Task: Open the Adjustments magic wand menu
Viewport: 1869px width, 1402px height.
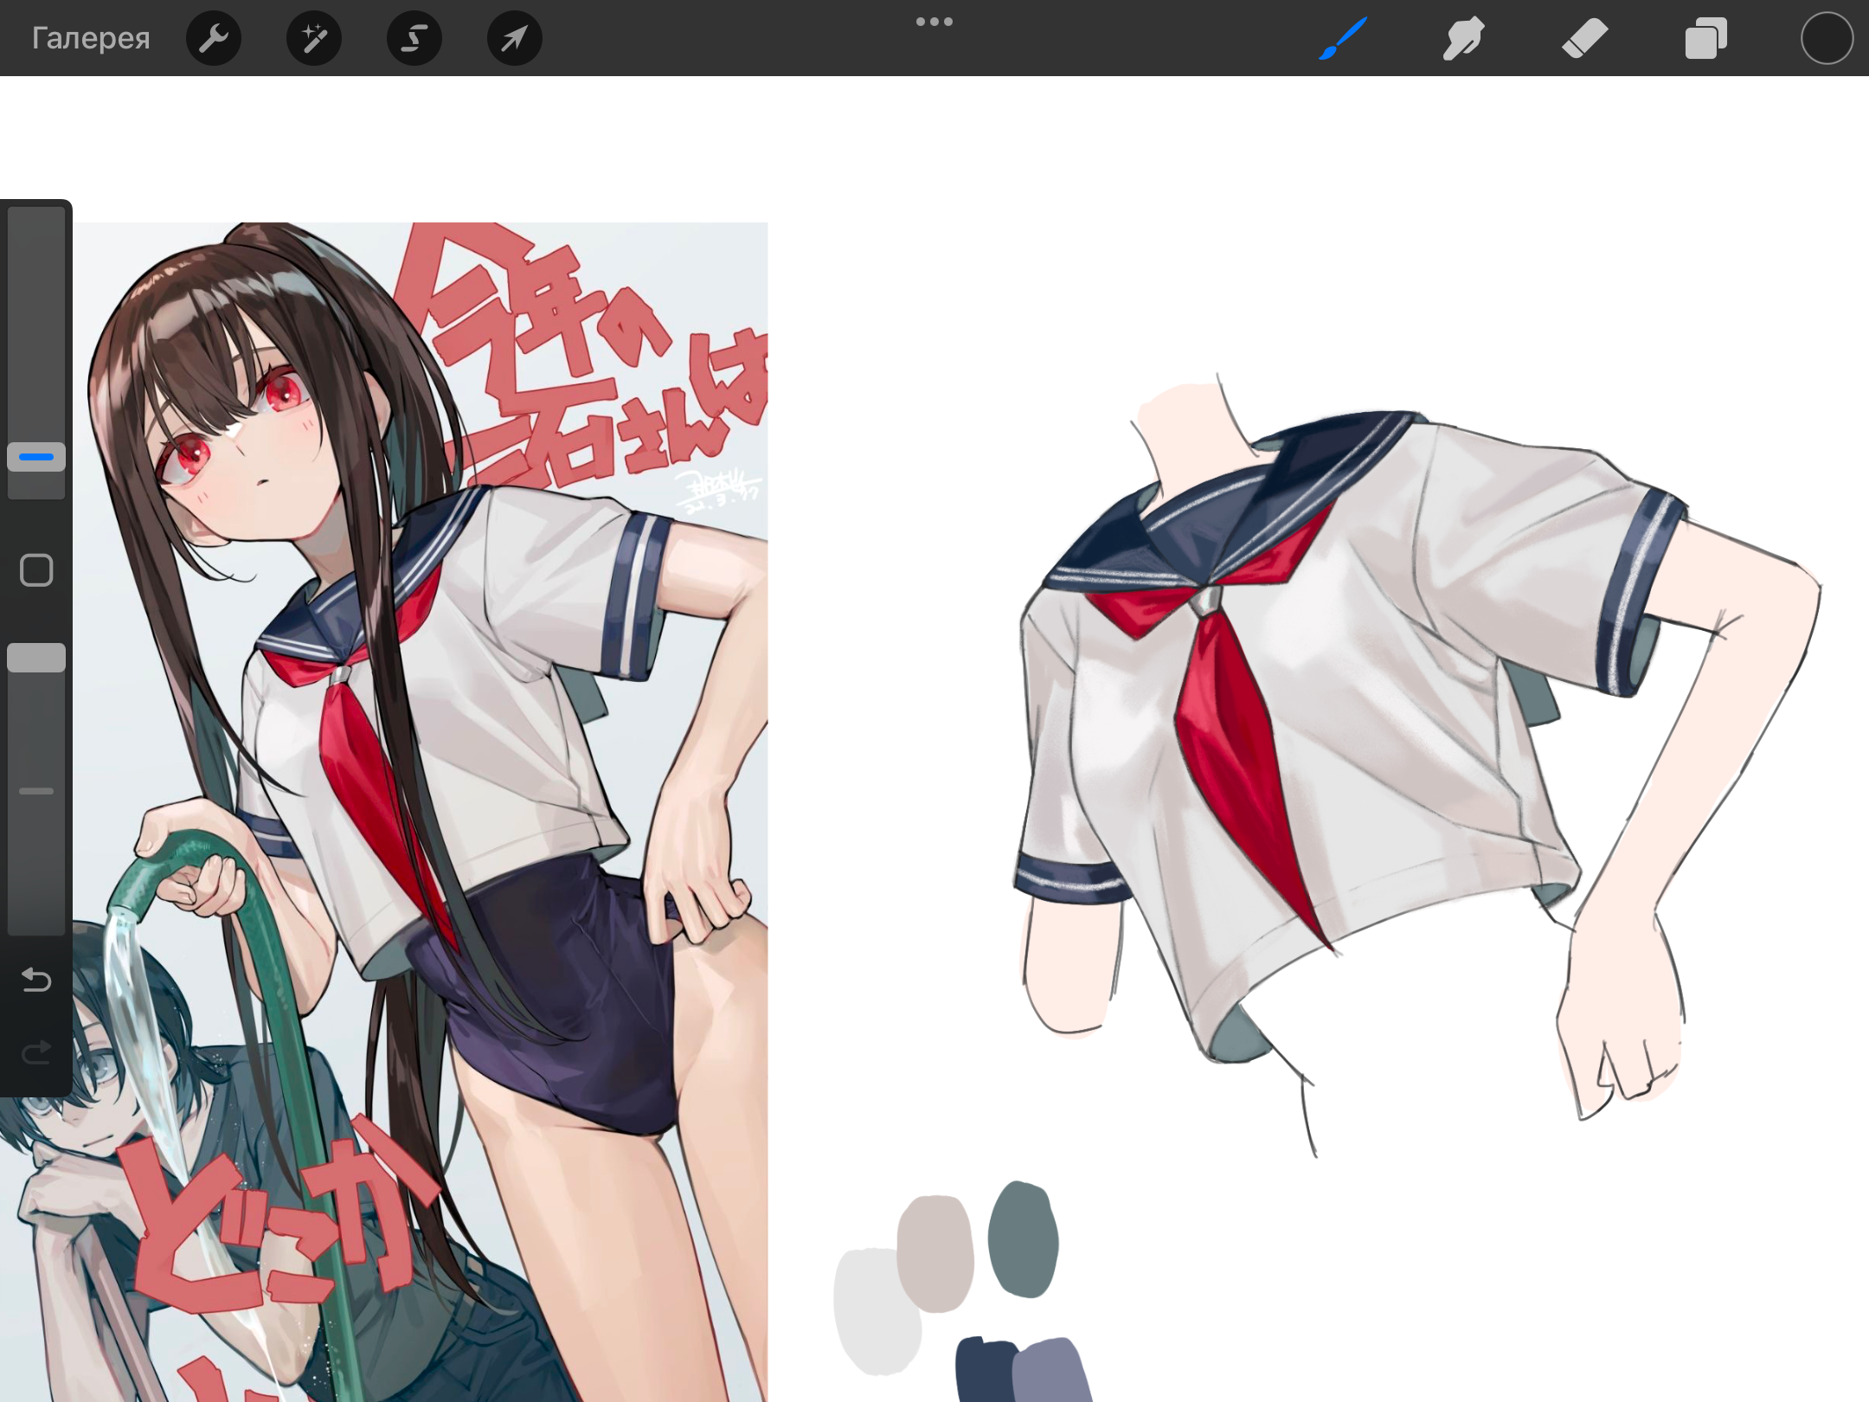Action: pos(313,38)
